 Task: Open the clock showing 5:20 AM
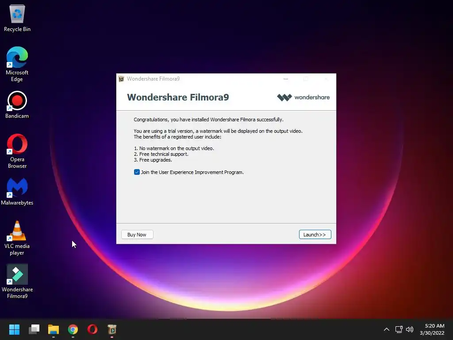coord(432,329)
